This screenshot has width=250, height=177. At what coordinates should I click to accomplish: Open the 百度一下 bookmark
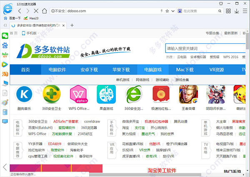click(12, 18)
